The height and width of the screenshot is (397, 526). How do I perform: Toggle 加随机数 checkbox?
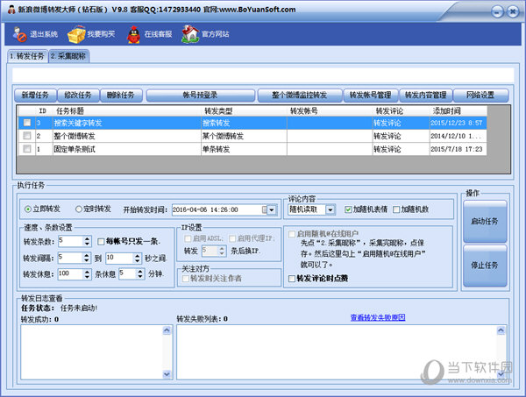point(396,209)
